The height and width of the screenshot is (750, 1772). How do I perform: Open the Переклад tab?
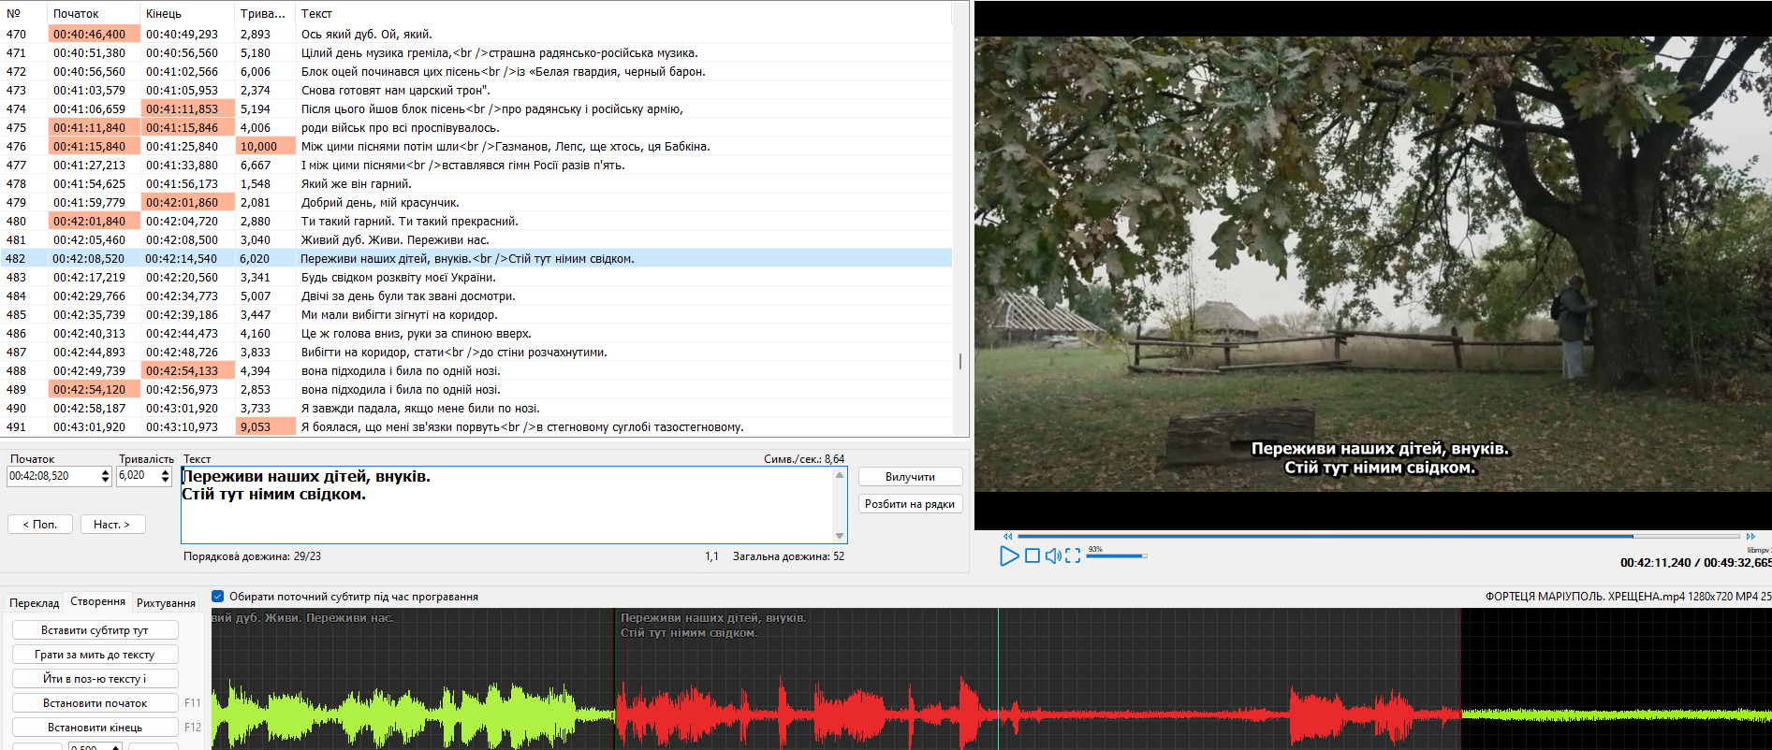coord(34,603)
